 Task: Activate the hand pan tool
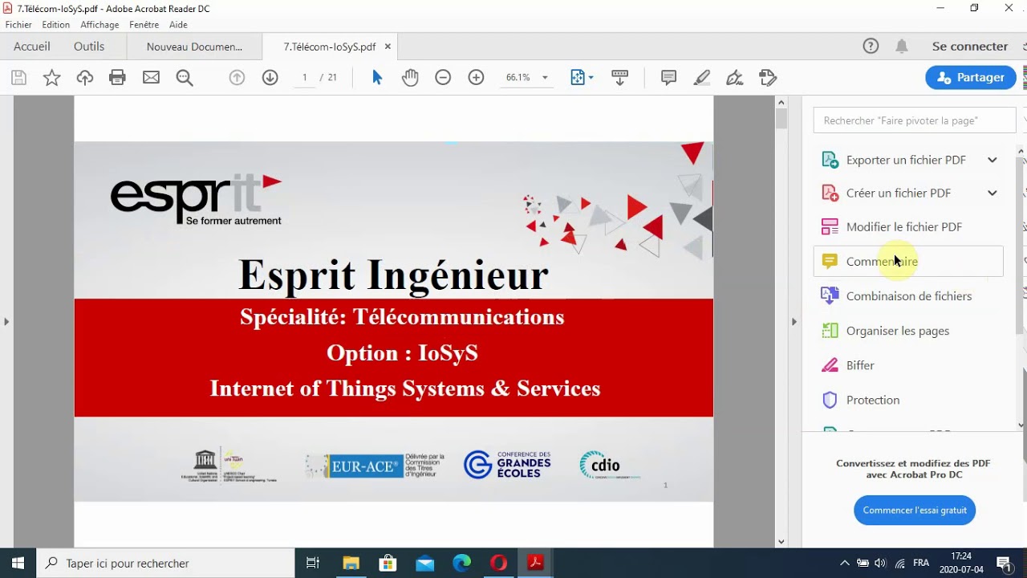pos(410,78)
